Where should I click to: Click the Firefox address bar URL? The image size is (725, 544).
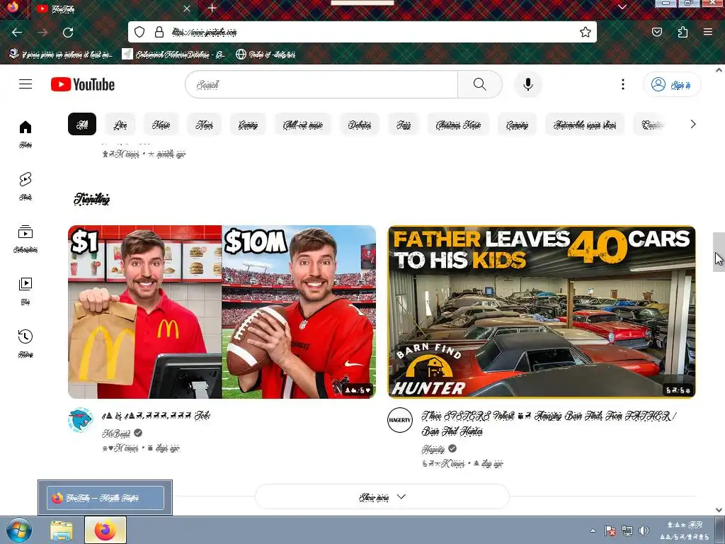(205, 32)
